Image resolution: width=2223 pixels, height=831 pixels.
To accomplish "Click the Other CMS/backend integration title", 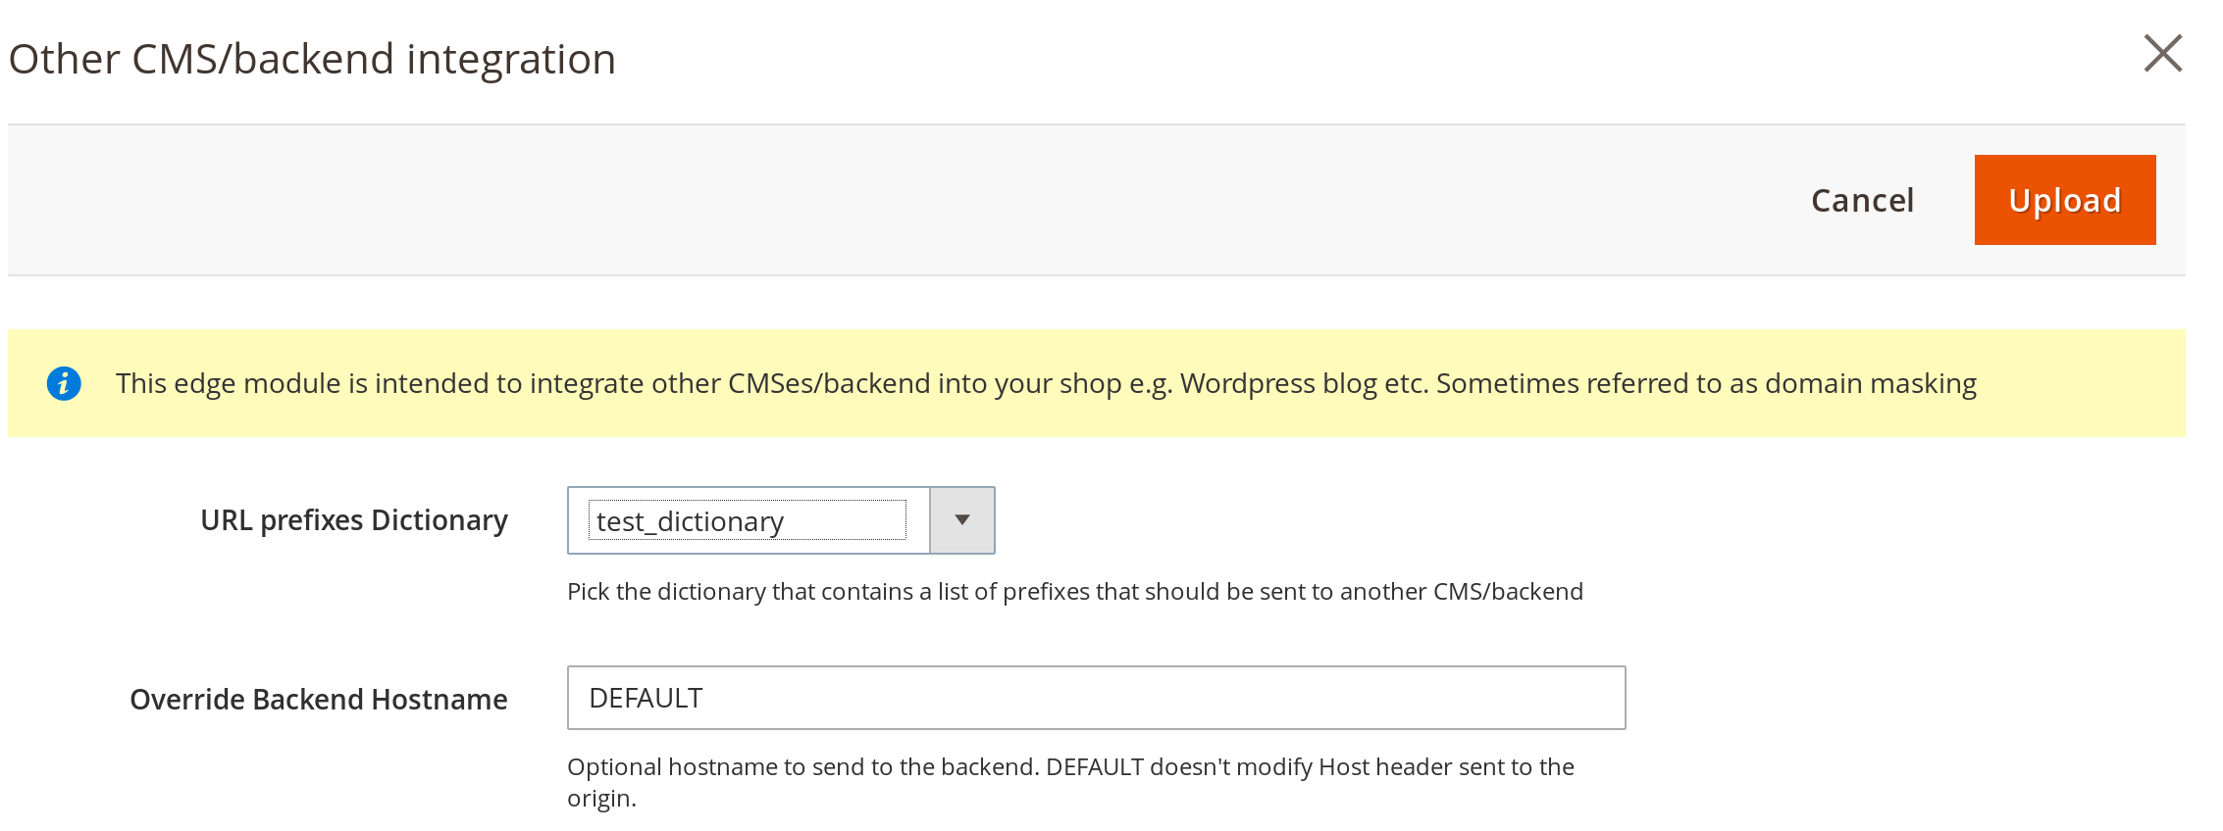I will pyautogui.click(x=312, y=59).
